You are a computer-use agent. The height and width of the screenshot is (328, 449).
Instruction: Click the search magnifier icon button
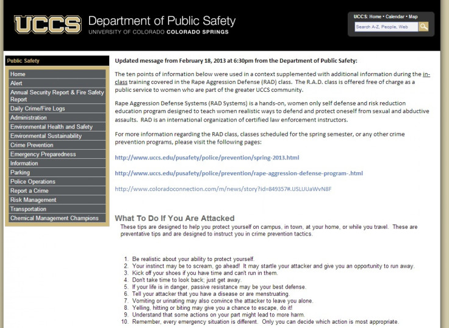423,27
